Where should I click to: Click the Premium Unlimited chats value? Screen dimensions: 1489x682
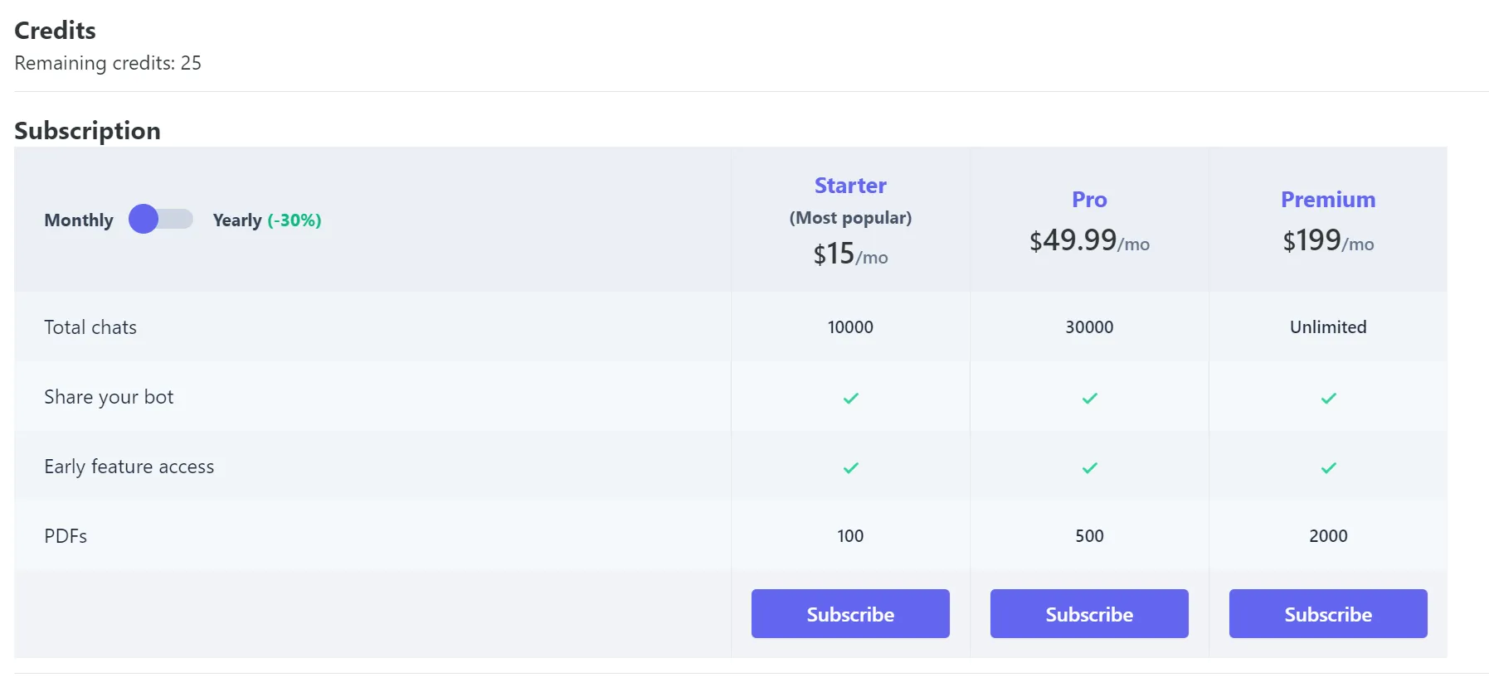pos(1328,327)
